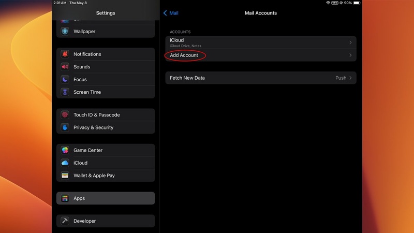The width and height of the screenshot is (414, 233).
Task: Open Focus settings
Action: click(106, 80)
